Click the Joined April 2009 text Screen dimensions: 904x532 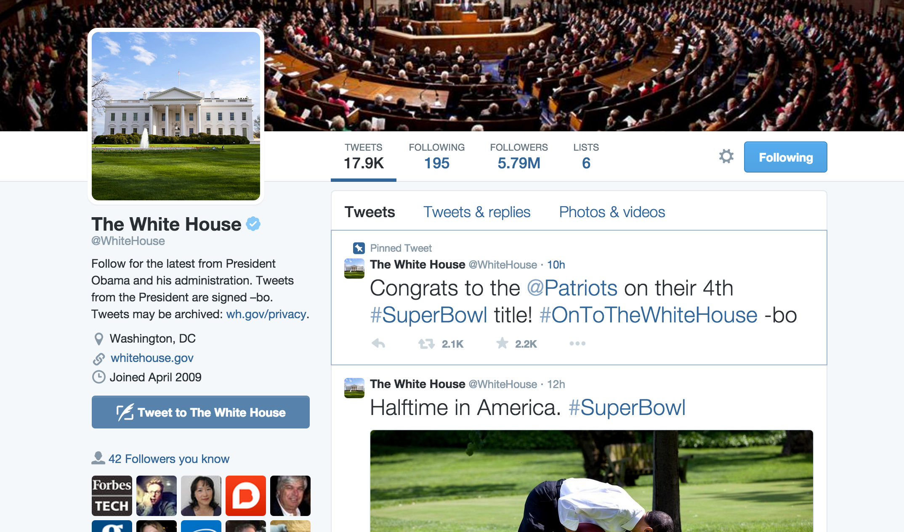pyautogui.click(x=155, y=377)
